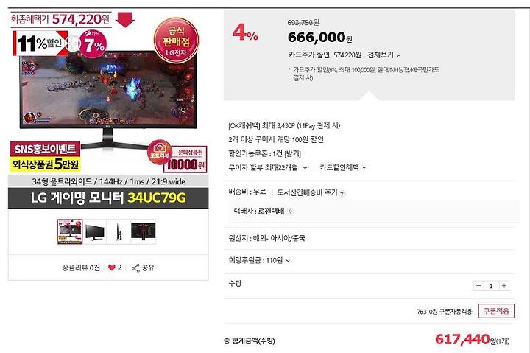Collapse the 전체보기 card discount details
Image resolution: width=530 pixels, height=353 pixels.
pyautogui.click(x=384, y=55)
